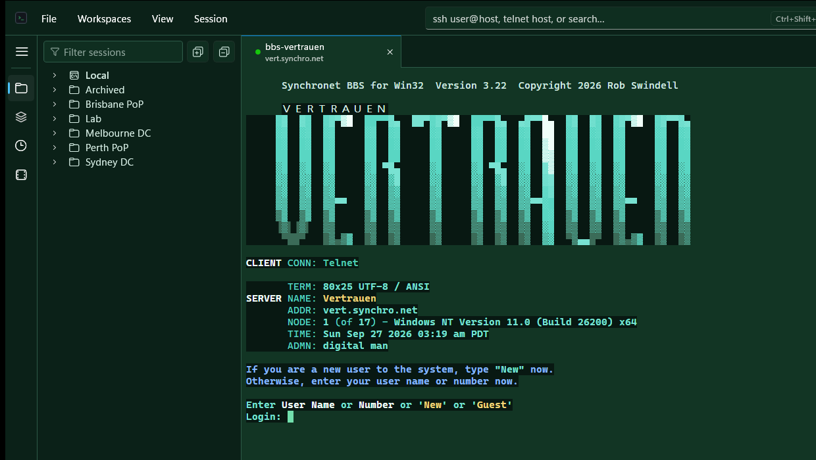Image resolution: width=816 pixels, height=460 pixels.
Task: Select the Lab tree item label
Action: [93, 119]
